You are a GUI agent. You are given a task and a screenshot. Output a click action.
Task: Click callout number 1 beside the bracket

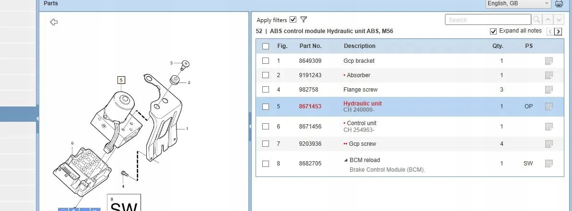[187, 129]
